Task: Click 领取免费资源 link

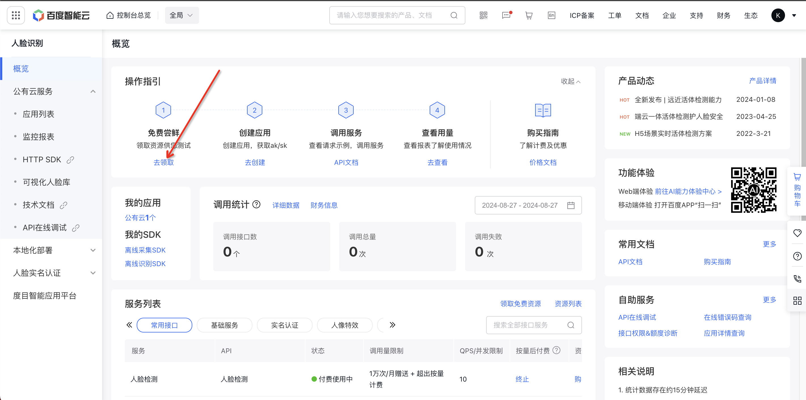Action: tap(520, 304)
